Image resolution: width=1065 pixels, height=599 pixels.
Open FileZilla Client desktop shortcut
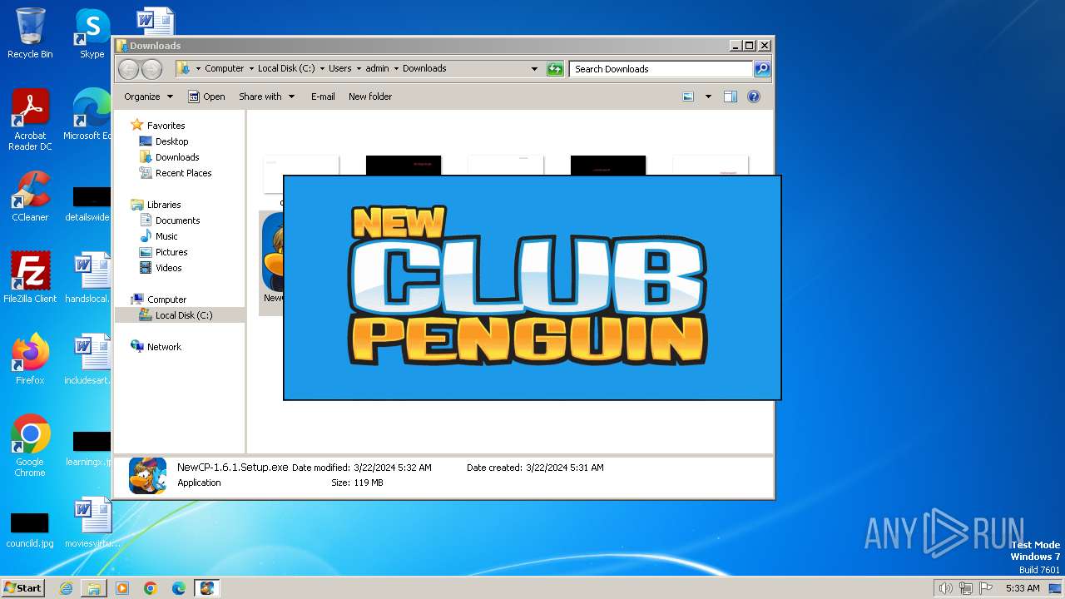(30, 278)
